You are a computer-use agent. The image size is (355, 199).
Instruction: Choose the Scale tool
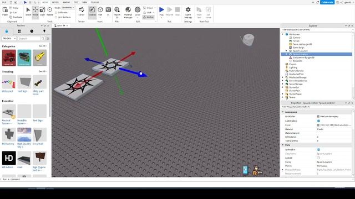42,11
